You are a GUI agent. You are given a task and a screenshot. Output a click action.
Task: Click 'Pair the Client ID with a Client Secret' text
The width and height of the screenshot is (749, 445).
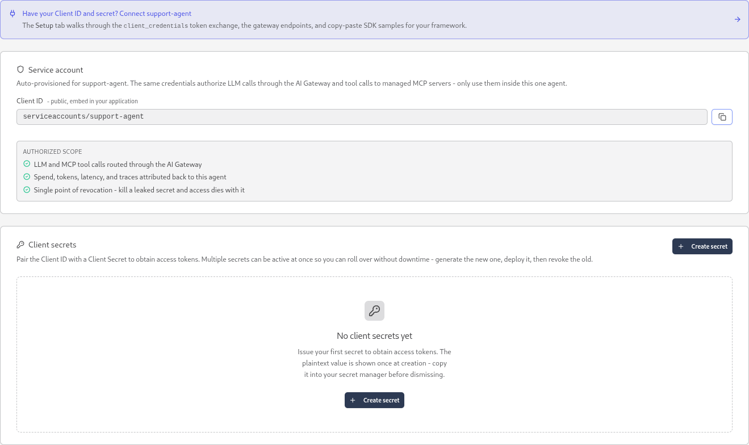tap(304, 259)
